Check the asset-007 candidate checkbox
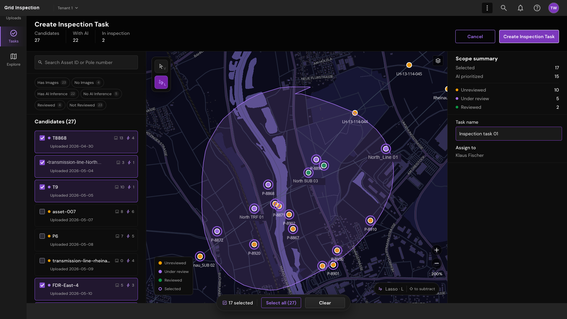Viewport: 567px width, 319px height. 42,212
